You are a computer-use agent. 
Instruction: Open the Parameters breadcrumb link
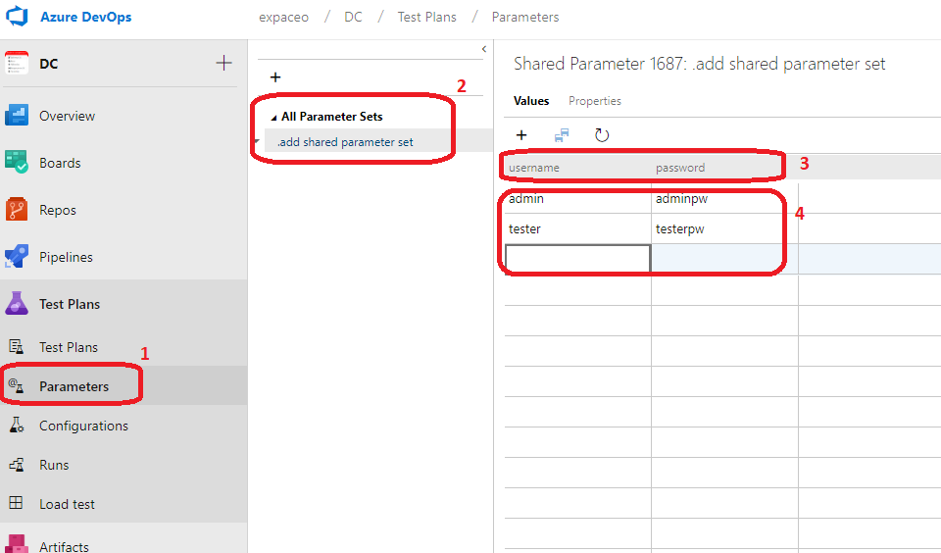525,17
